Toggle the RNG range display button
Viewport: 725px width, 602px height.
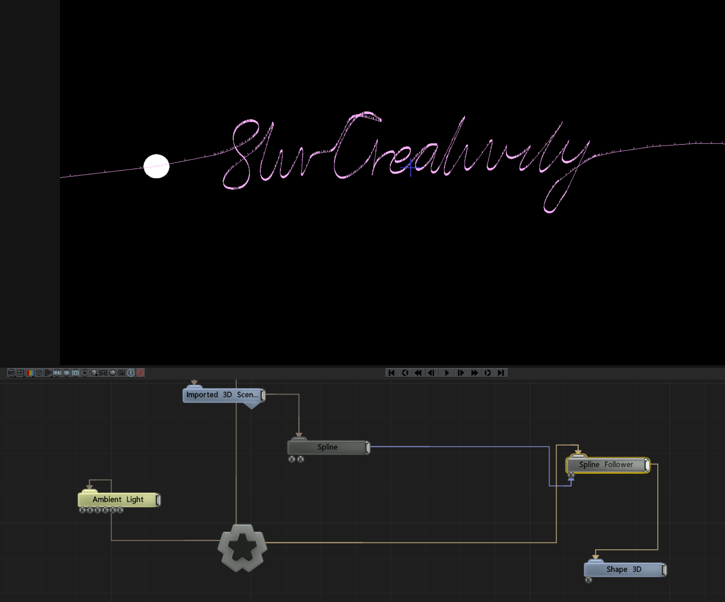[x=57, y=373]
